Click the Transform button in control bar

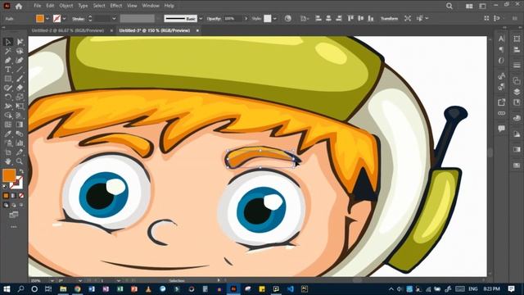coord(390,19)
